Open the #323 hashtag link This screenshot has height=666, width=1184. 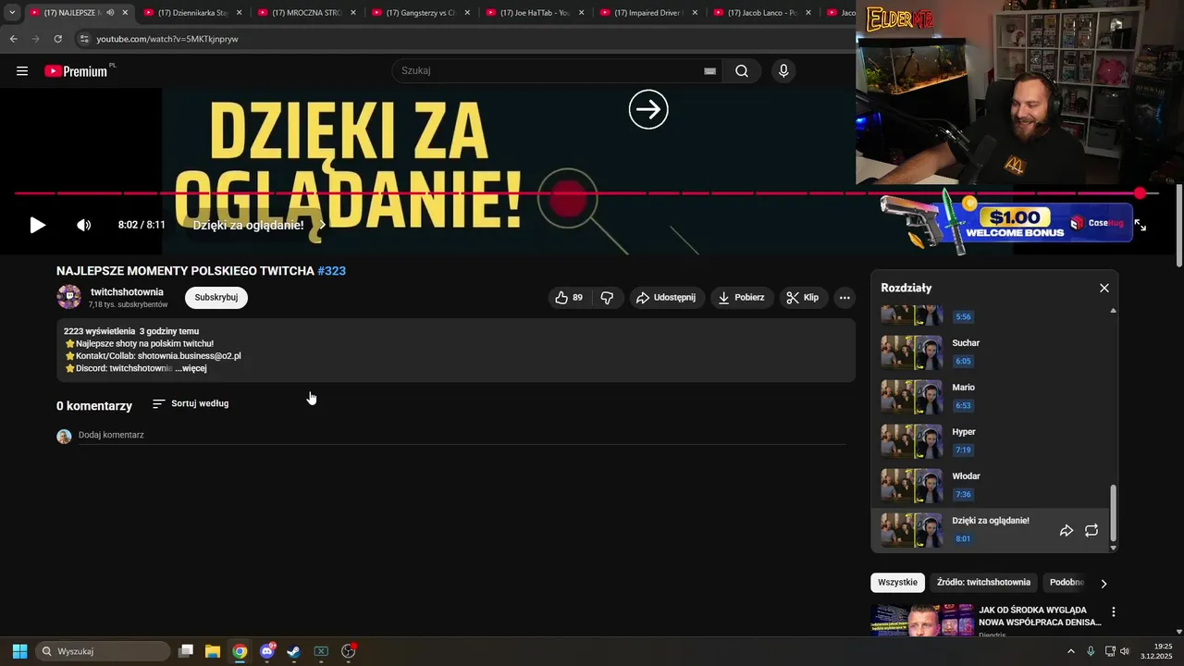[x=331, y=271]
